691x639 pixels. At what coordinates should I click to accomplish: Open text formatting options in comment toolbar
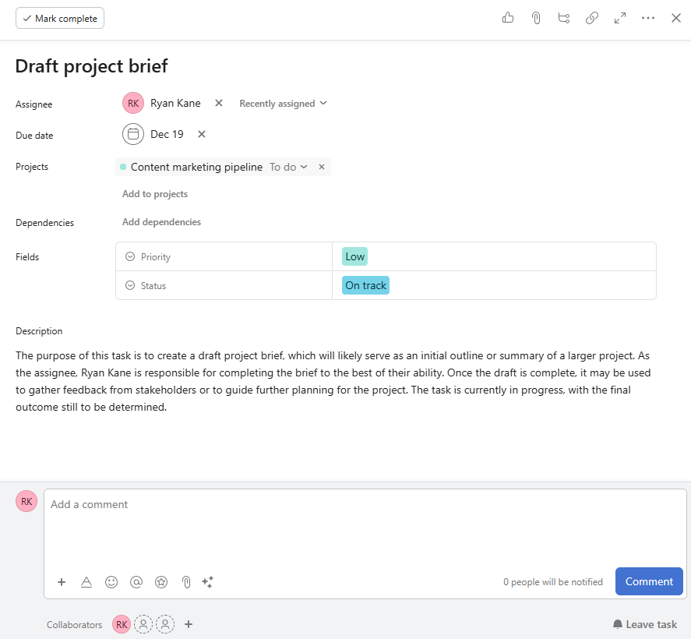click(x=86, y=581)
